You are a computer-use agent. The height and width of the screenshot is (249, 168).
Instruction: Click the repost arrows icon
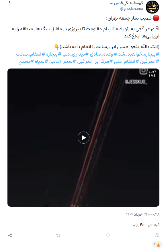(58, 235)
